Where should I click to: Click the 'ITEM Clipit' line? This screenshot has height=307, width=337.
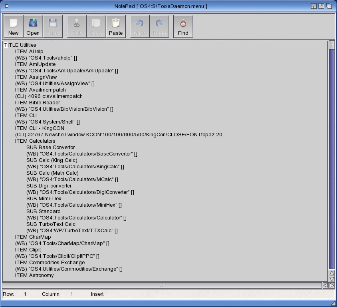[28, 250]
